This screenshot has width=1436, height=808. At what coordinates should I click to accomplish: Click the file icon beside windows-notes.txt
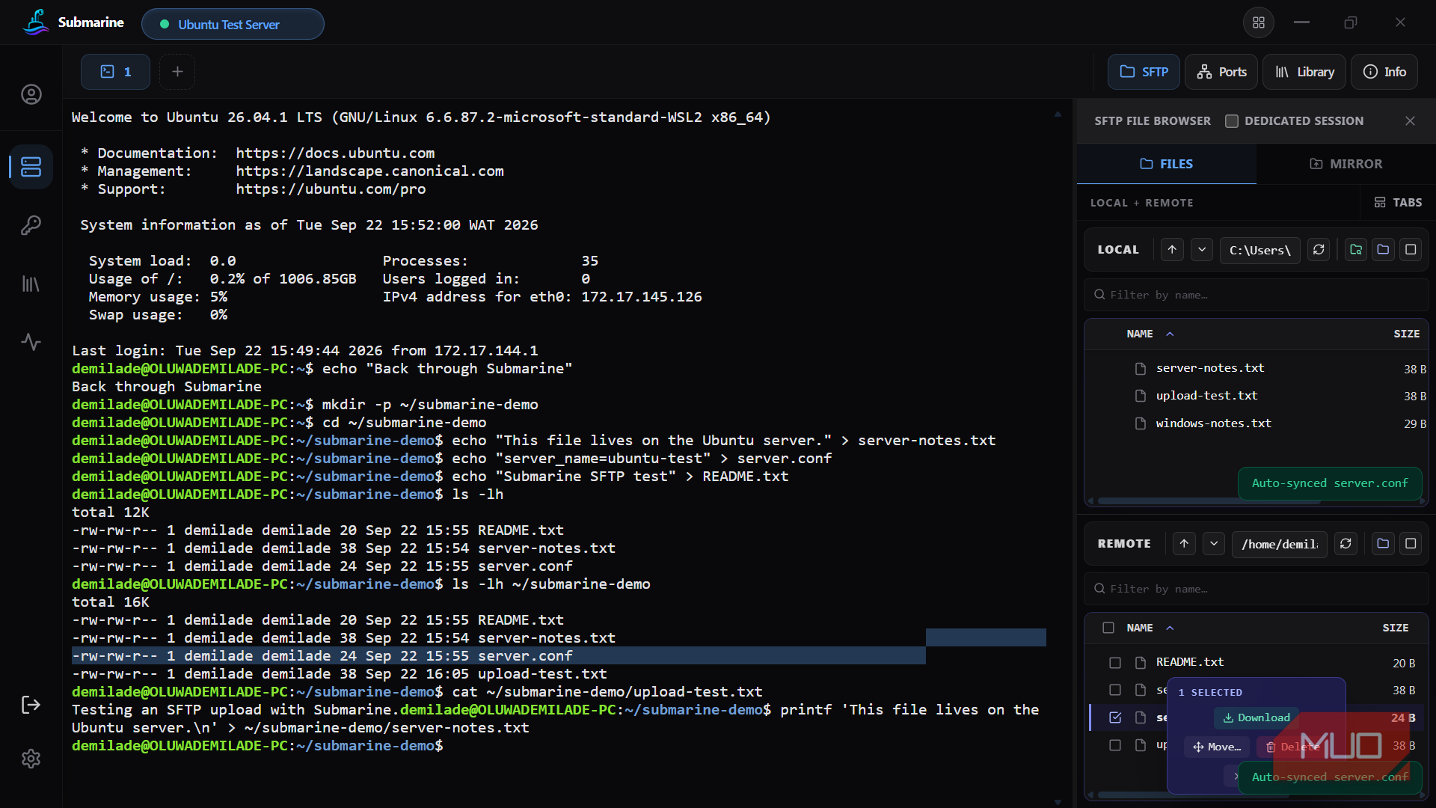(1141, 423)
